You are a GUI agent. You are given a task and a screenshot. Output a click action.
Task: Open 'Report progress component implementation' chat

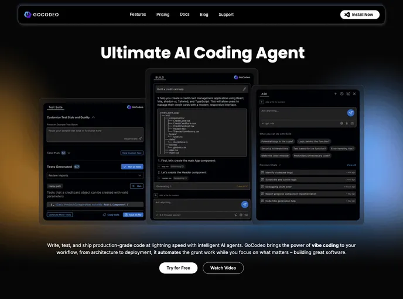point(308,194)
